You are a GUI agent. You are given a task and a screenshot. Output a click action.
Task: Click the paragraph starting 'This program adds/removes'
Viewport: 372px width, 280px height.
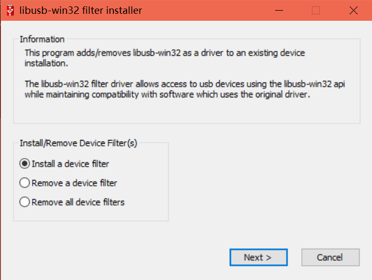165,58
